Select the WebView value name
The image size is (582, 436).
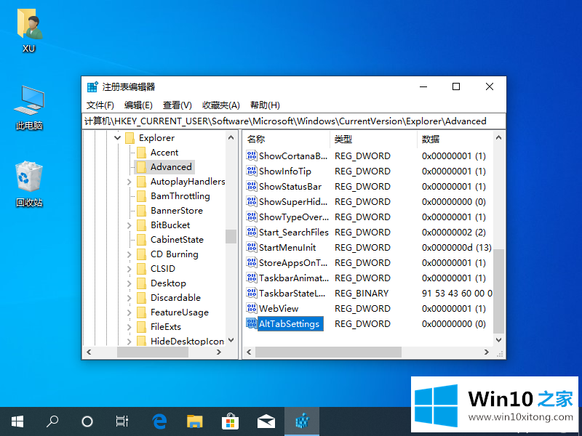(x=279, y=308)
